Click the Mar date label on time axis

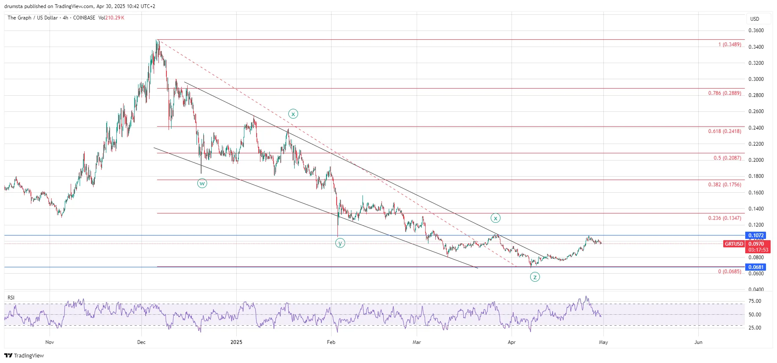pyautogui.click(x=417, y=342)
